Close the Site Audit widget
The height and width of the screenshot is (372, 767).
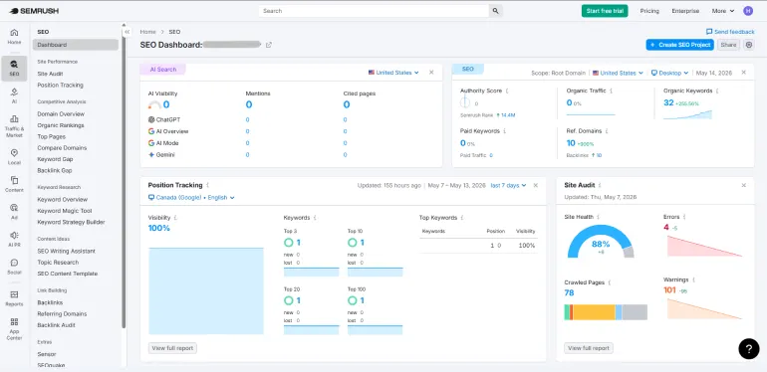click(743, 186)
